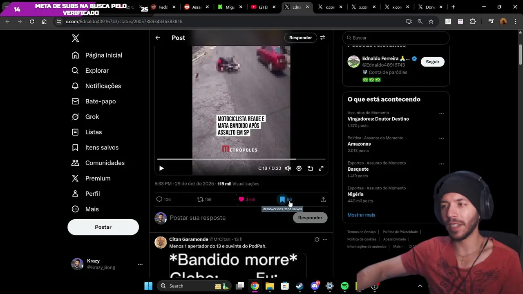This screenshot has width=523, height=294.
Task: Open Windows Start menu
Action: coord(148,286)
